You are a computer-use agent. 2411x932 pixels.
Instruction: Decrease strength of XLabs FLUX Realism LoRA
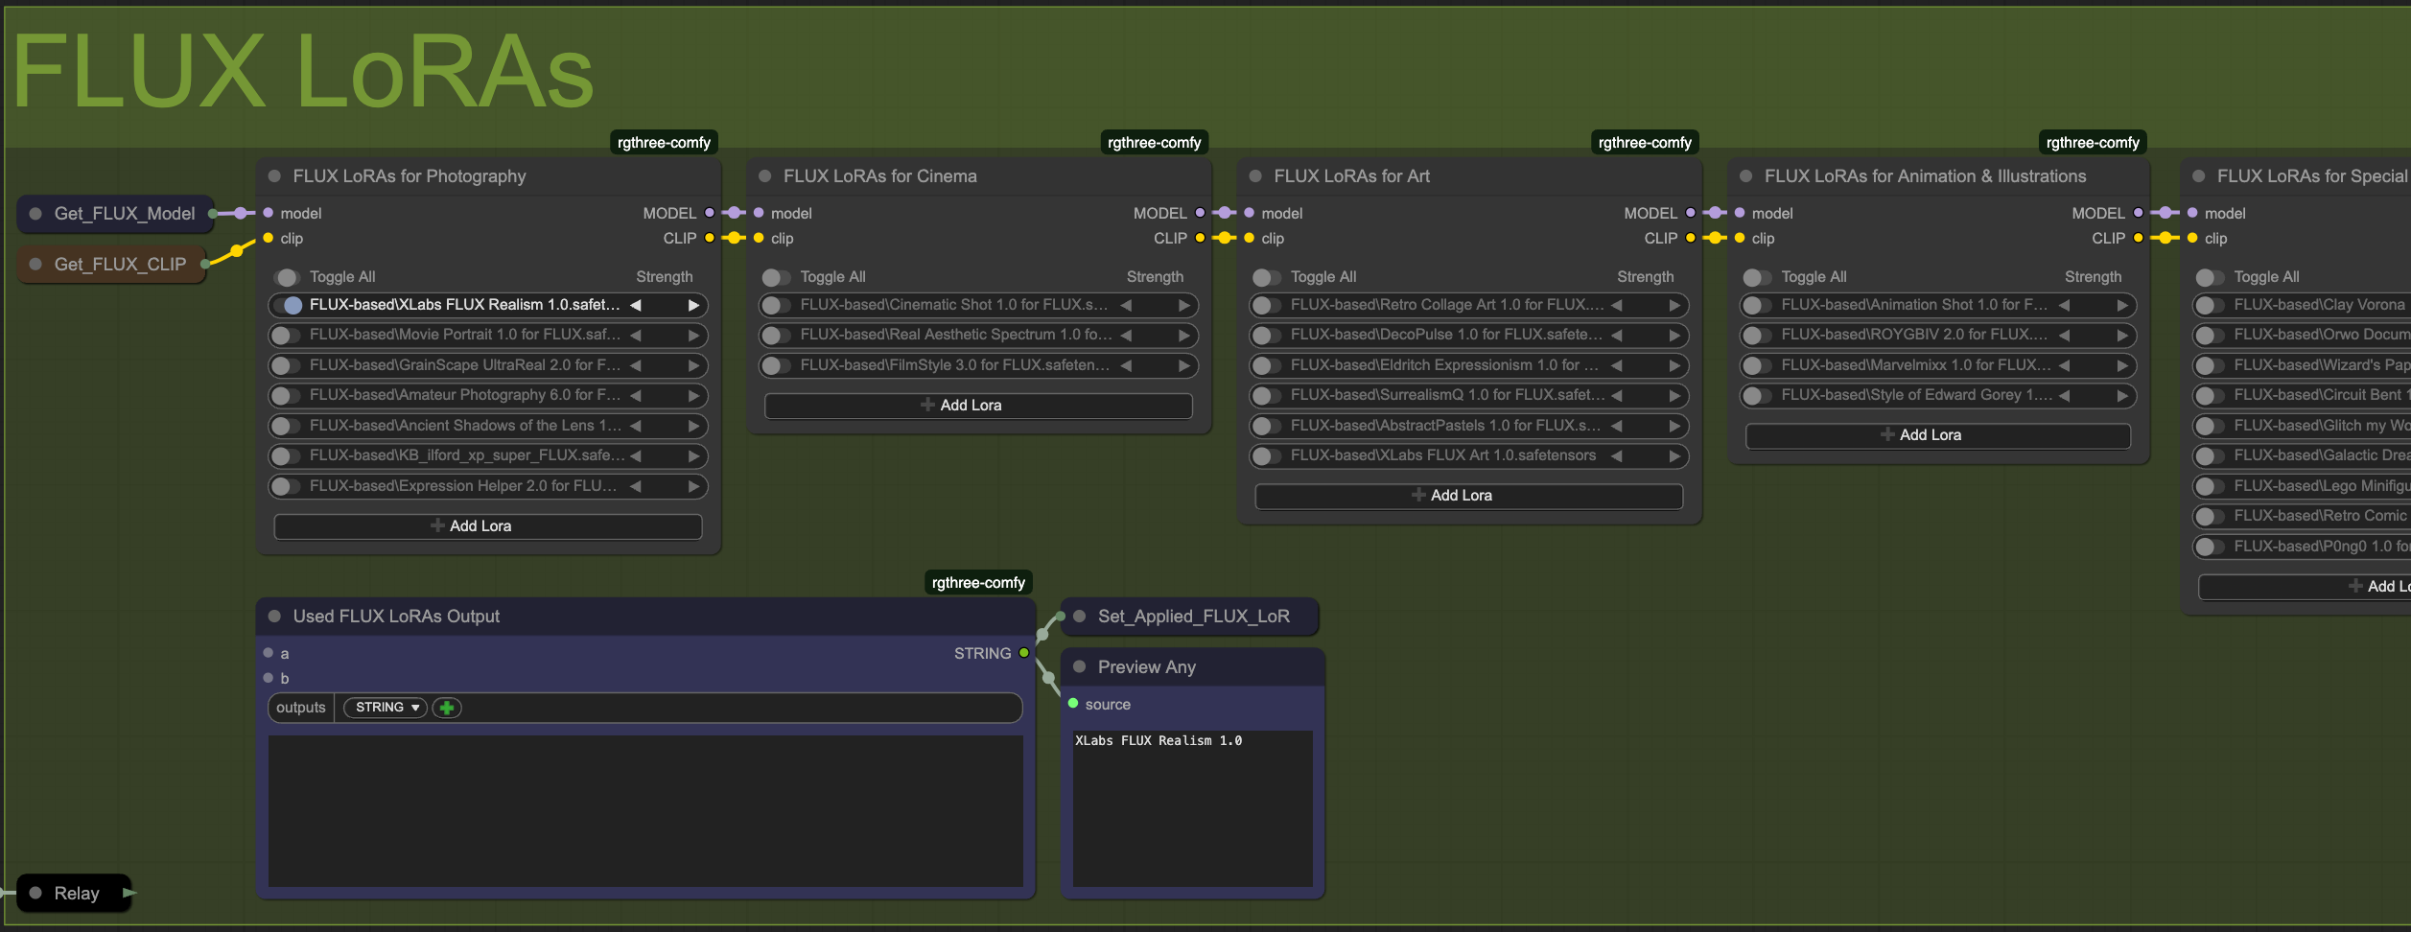(636, 305)
